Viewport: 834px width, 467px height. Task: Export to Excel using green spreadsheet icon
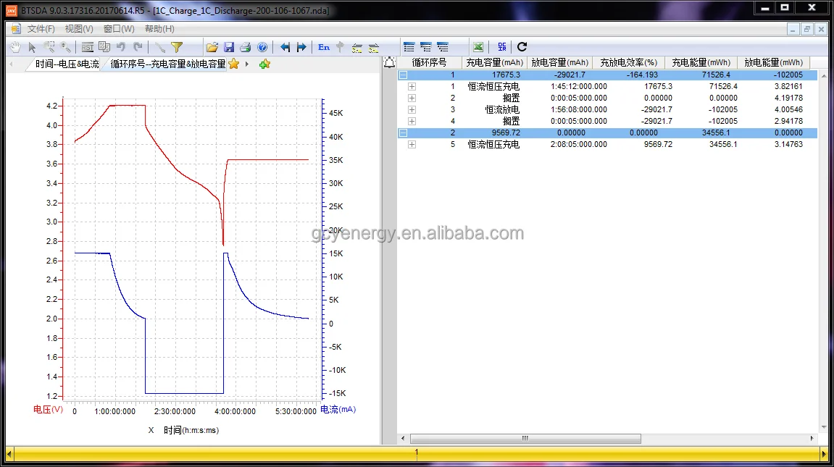click(478, 47)
